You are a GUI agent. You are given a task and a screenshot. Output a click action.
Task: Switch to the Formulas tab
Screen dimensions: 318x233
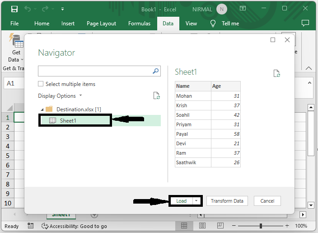[139, 24]
